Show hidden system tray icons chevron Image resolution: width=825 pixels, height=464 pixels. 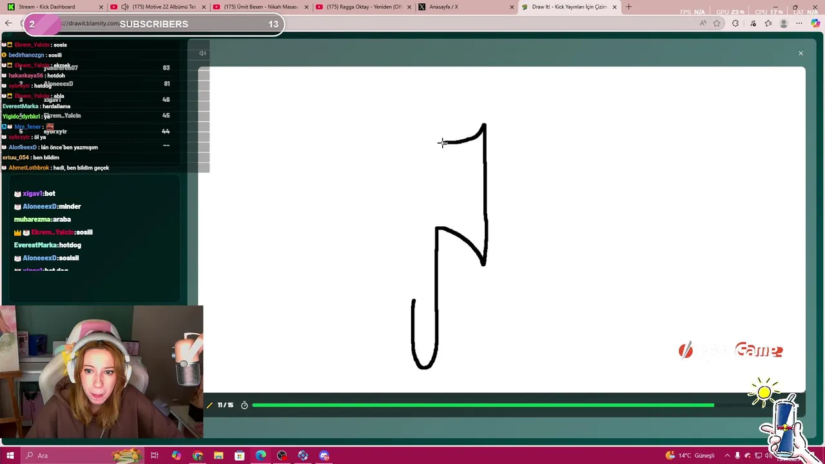click(727, 456)
